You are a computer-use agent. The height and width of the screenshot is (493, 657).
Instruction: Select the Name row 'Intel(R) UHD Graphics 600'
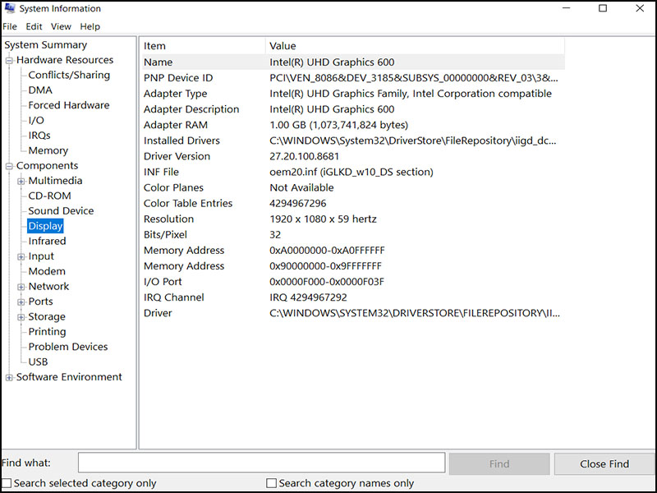click(353, 62)
